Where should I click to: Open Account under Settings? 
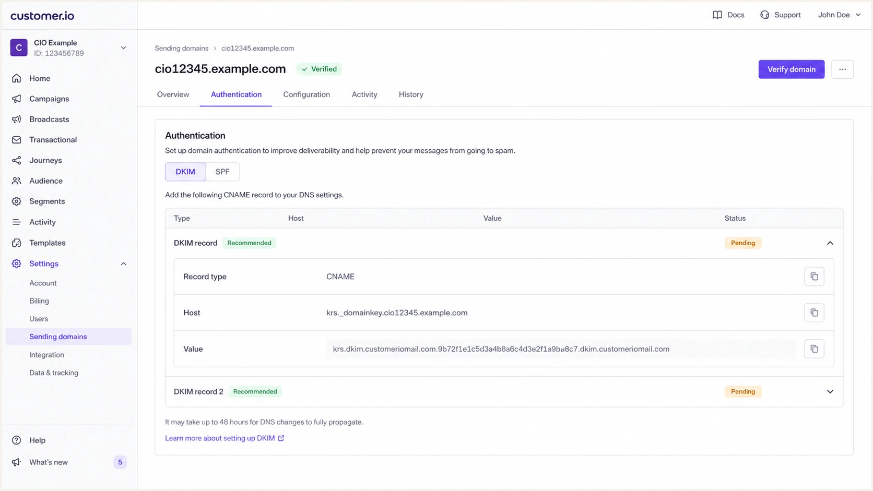(x=43, y=283)
